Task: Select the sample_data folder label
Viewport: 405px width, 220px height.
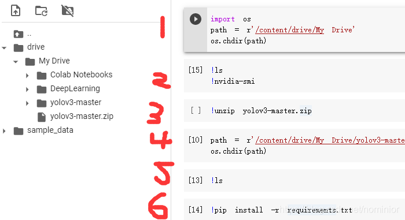Action: [x=50, y=130]
